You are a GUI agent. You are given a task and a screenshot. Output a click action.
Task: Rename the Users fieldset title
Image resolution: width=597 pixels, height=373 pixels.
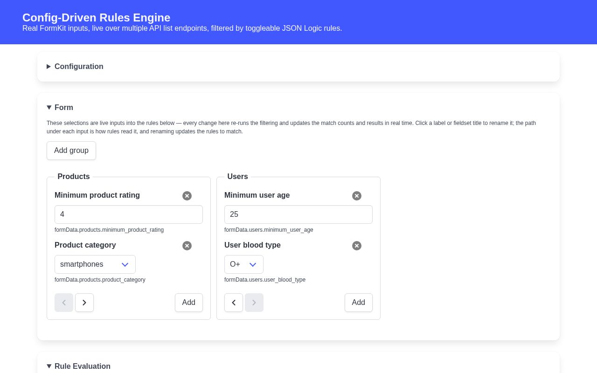click(x=238, y=177)
